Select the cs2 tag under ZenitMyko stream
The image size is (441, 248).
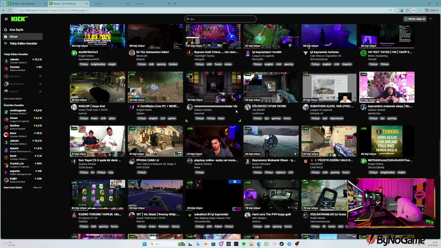click(x=162, y=118)
